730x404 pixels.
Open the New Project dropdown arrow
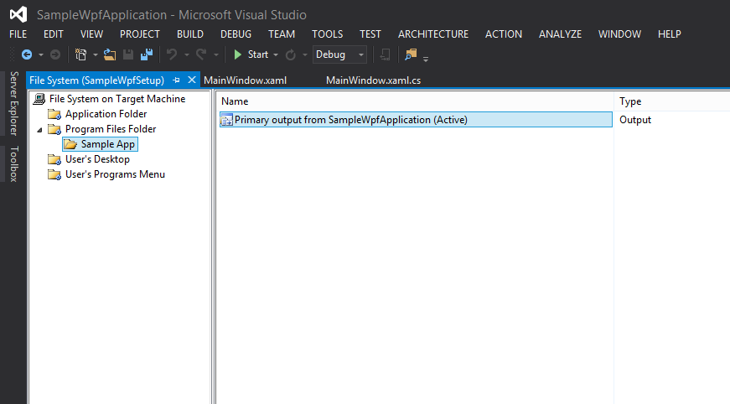(x=95, y=55)
